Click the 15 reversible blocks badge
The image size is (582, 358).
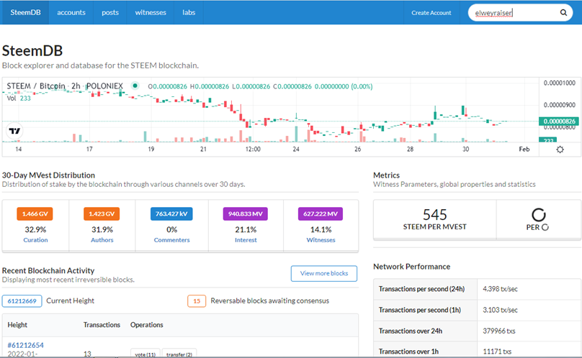197,301
